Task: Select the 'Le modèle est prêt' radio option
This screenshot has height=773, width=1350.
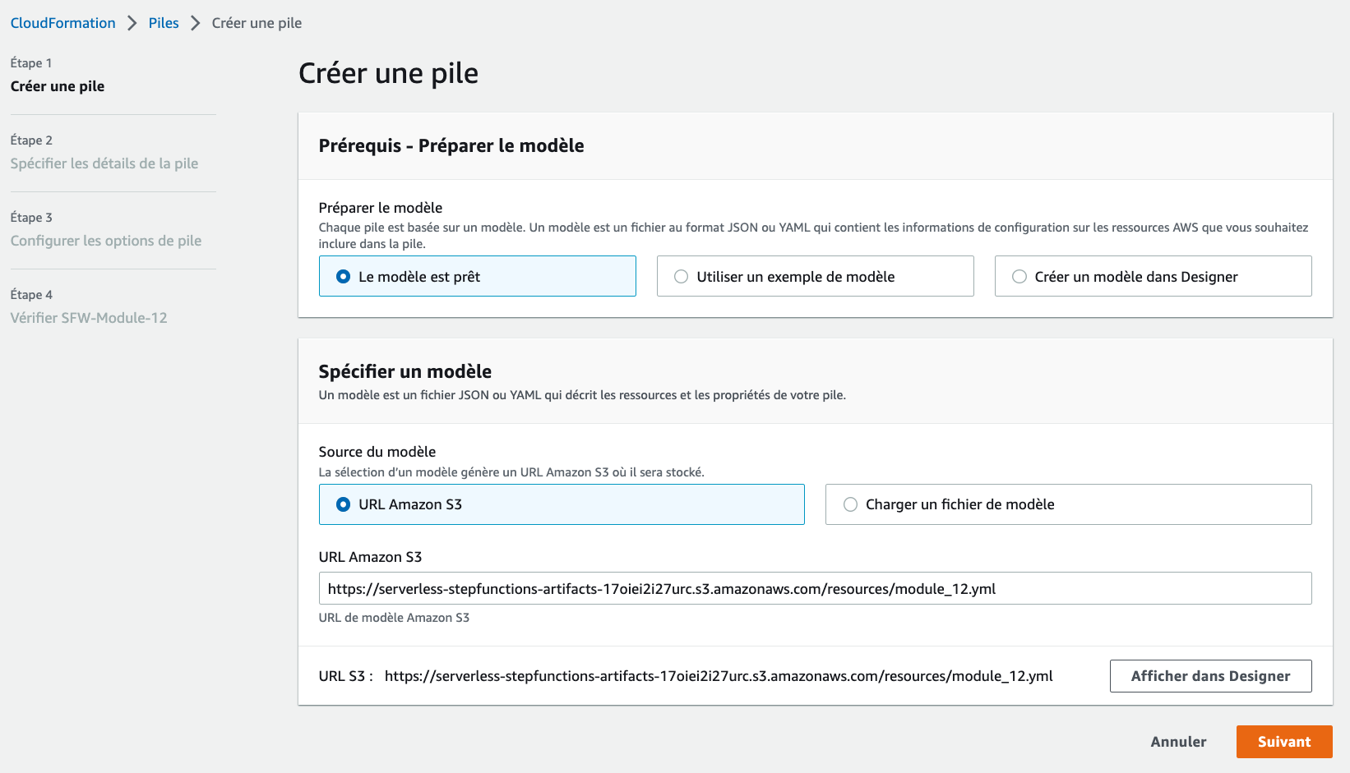Action: 477,276
